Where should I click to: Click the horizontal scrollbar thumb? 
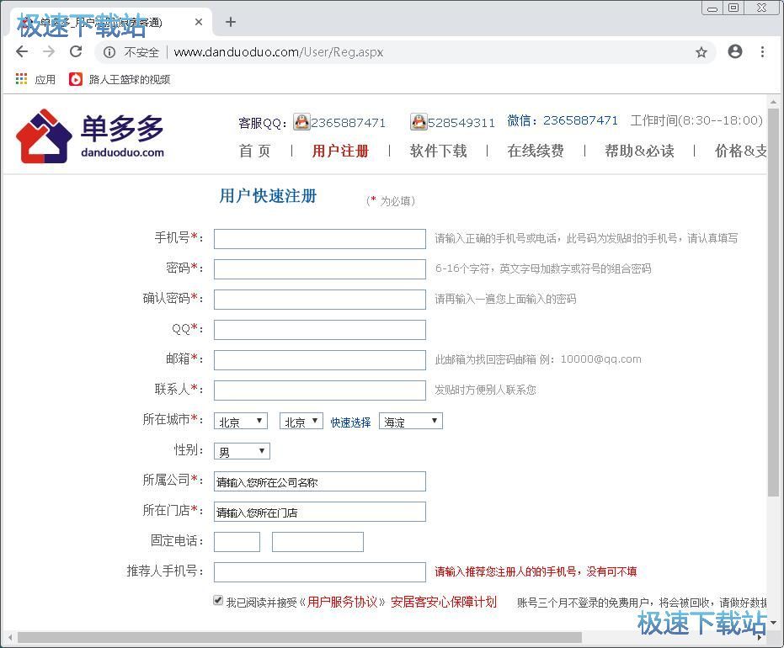(x=300, y=638)
